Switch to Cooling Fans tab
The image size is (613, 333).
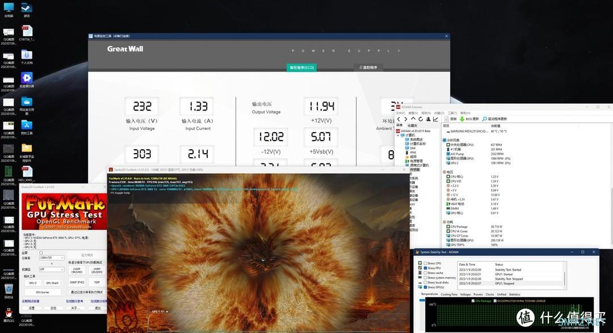point(449,294)
